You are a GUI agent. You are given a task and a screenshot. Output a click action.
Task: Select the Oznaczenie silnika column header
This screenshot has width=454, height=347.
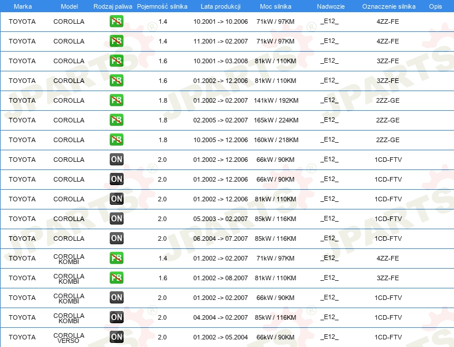[388, 6]
